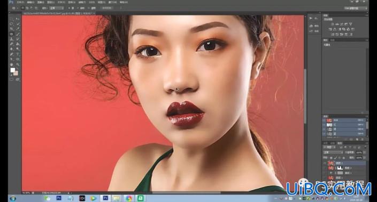Screen dimensions: 377x202
Task: Toggle visibility of 曲线 1 layer
Action: 325,173
